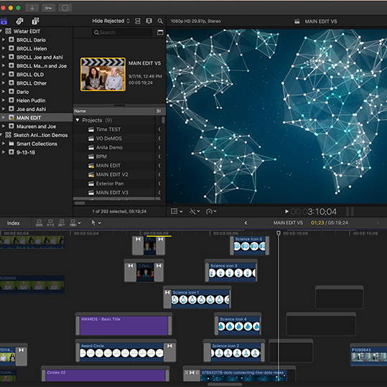Go back in timeline history arrow

point(246,223)
